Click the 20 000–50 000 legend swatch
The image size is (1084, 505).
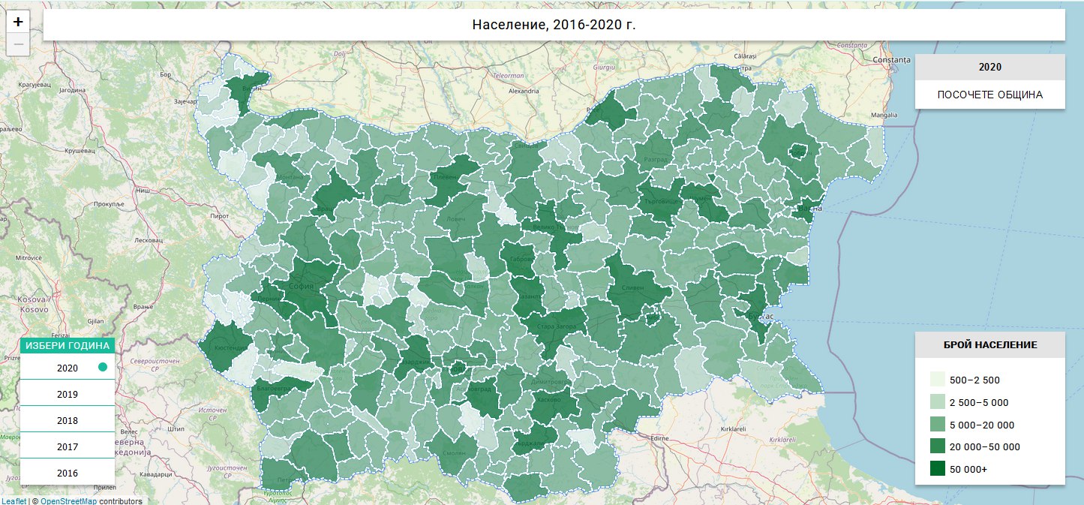[938, 446]
